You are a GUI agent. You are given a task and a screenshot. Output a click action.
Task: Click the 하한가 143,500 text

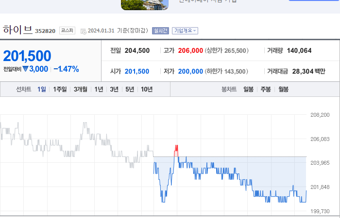tap(226, 71)
